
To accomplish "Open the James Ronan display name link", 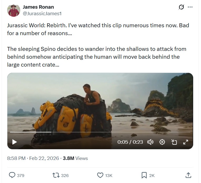I will pos(38,7).
